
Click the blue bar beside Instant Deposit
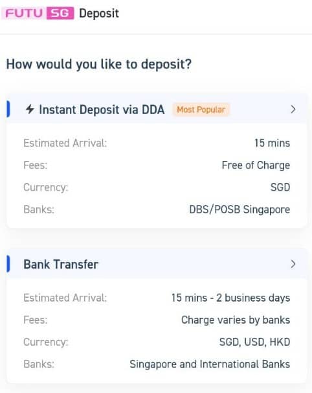click(x=8, y=109)
